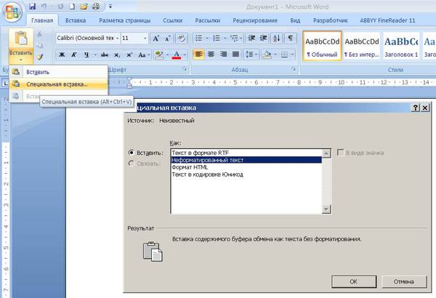Open font name Calibri combo box
This screenshot has width=436, height=298.
point(88,38)
